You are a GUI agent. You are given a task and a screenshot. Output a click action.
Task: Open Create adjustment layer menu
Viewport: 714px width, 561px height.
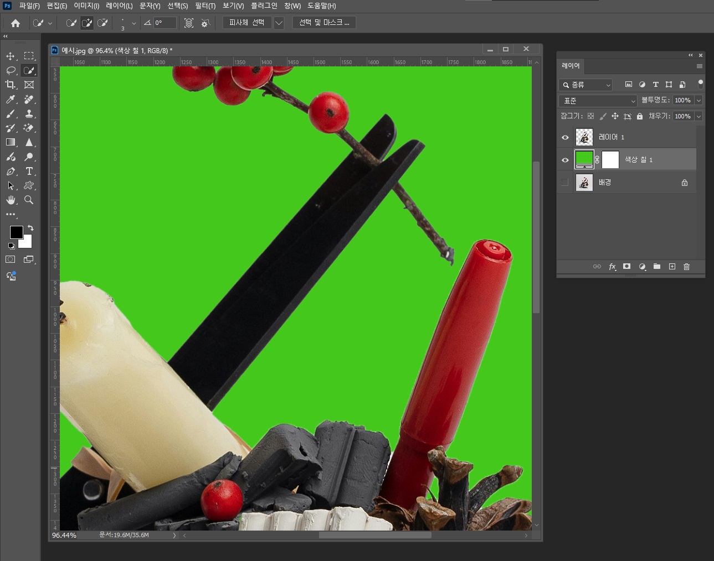click(642, 267)
